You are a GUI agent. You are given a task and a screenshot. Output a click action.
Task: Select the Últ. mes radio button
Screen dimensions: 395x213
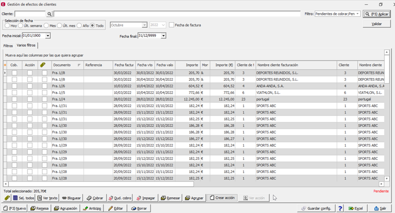click(x=59, y=26)
